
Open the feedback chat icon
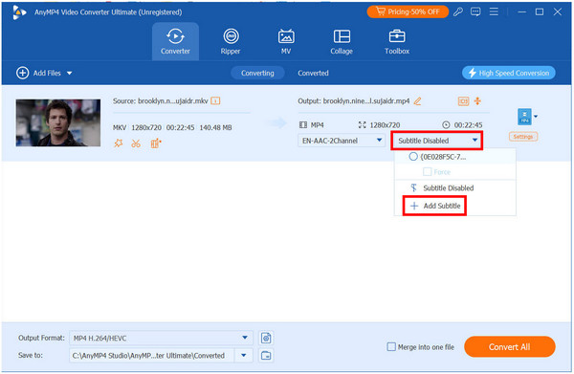[475, 11]
